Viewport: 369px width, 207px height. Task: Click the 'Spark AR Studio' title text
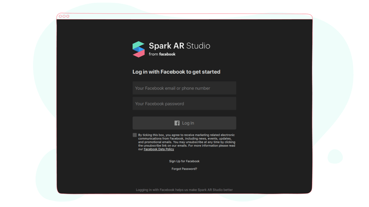(179, 46)
